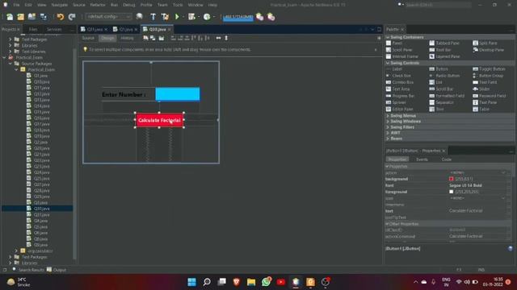This screenshot has width=517, height=290.
Task: Open the Navigate menu
Action: click(59, 5)
